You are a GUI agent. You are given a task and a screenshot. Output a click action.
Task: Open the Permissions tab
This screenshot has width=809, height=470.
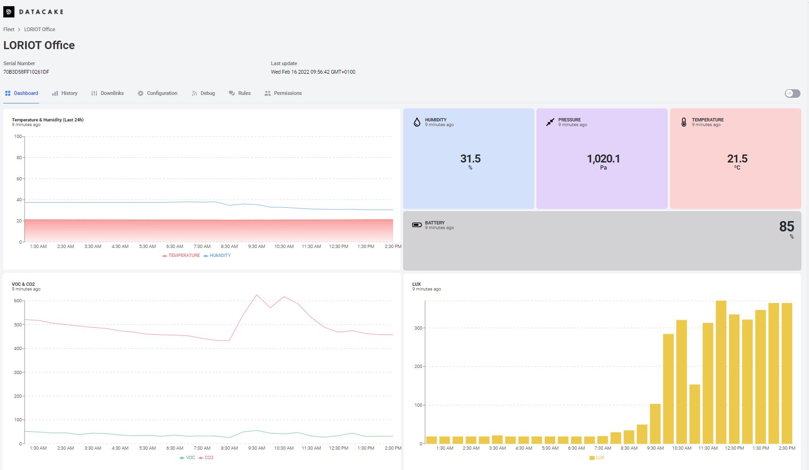click(283, 93)
